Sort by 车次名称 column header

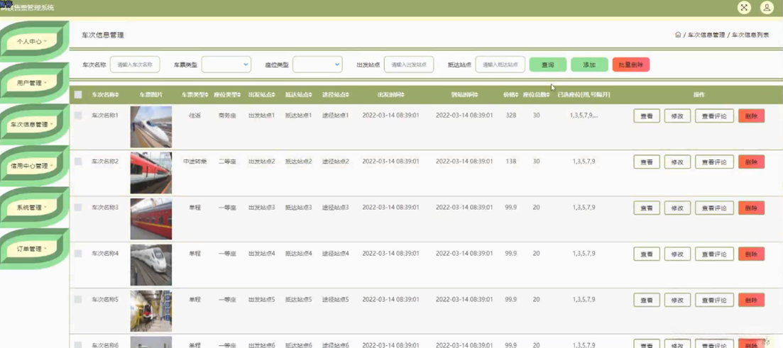tap(105, 95)
